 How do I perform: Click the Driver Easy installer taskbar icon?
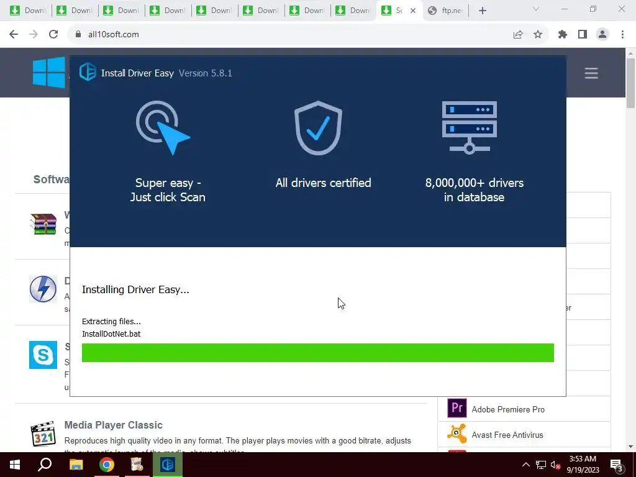[x=168, y=465]
